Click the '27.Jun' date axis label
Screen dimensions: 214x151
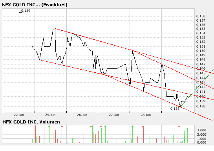(114, 115)
